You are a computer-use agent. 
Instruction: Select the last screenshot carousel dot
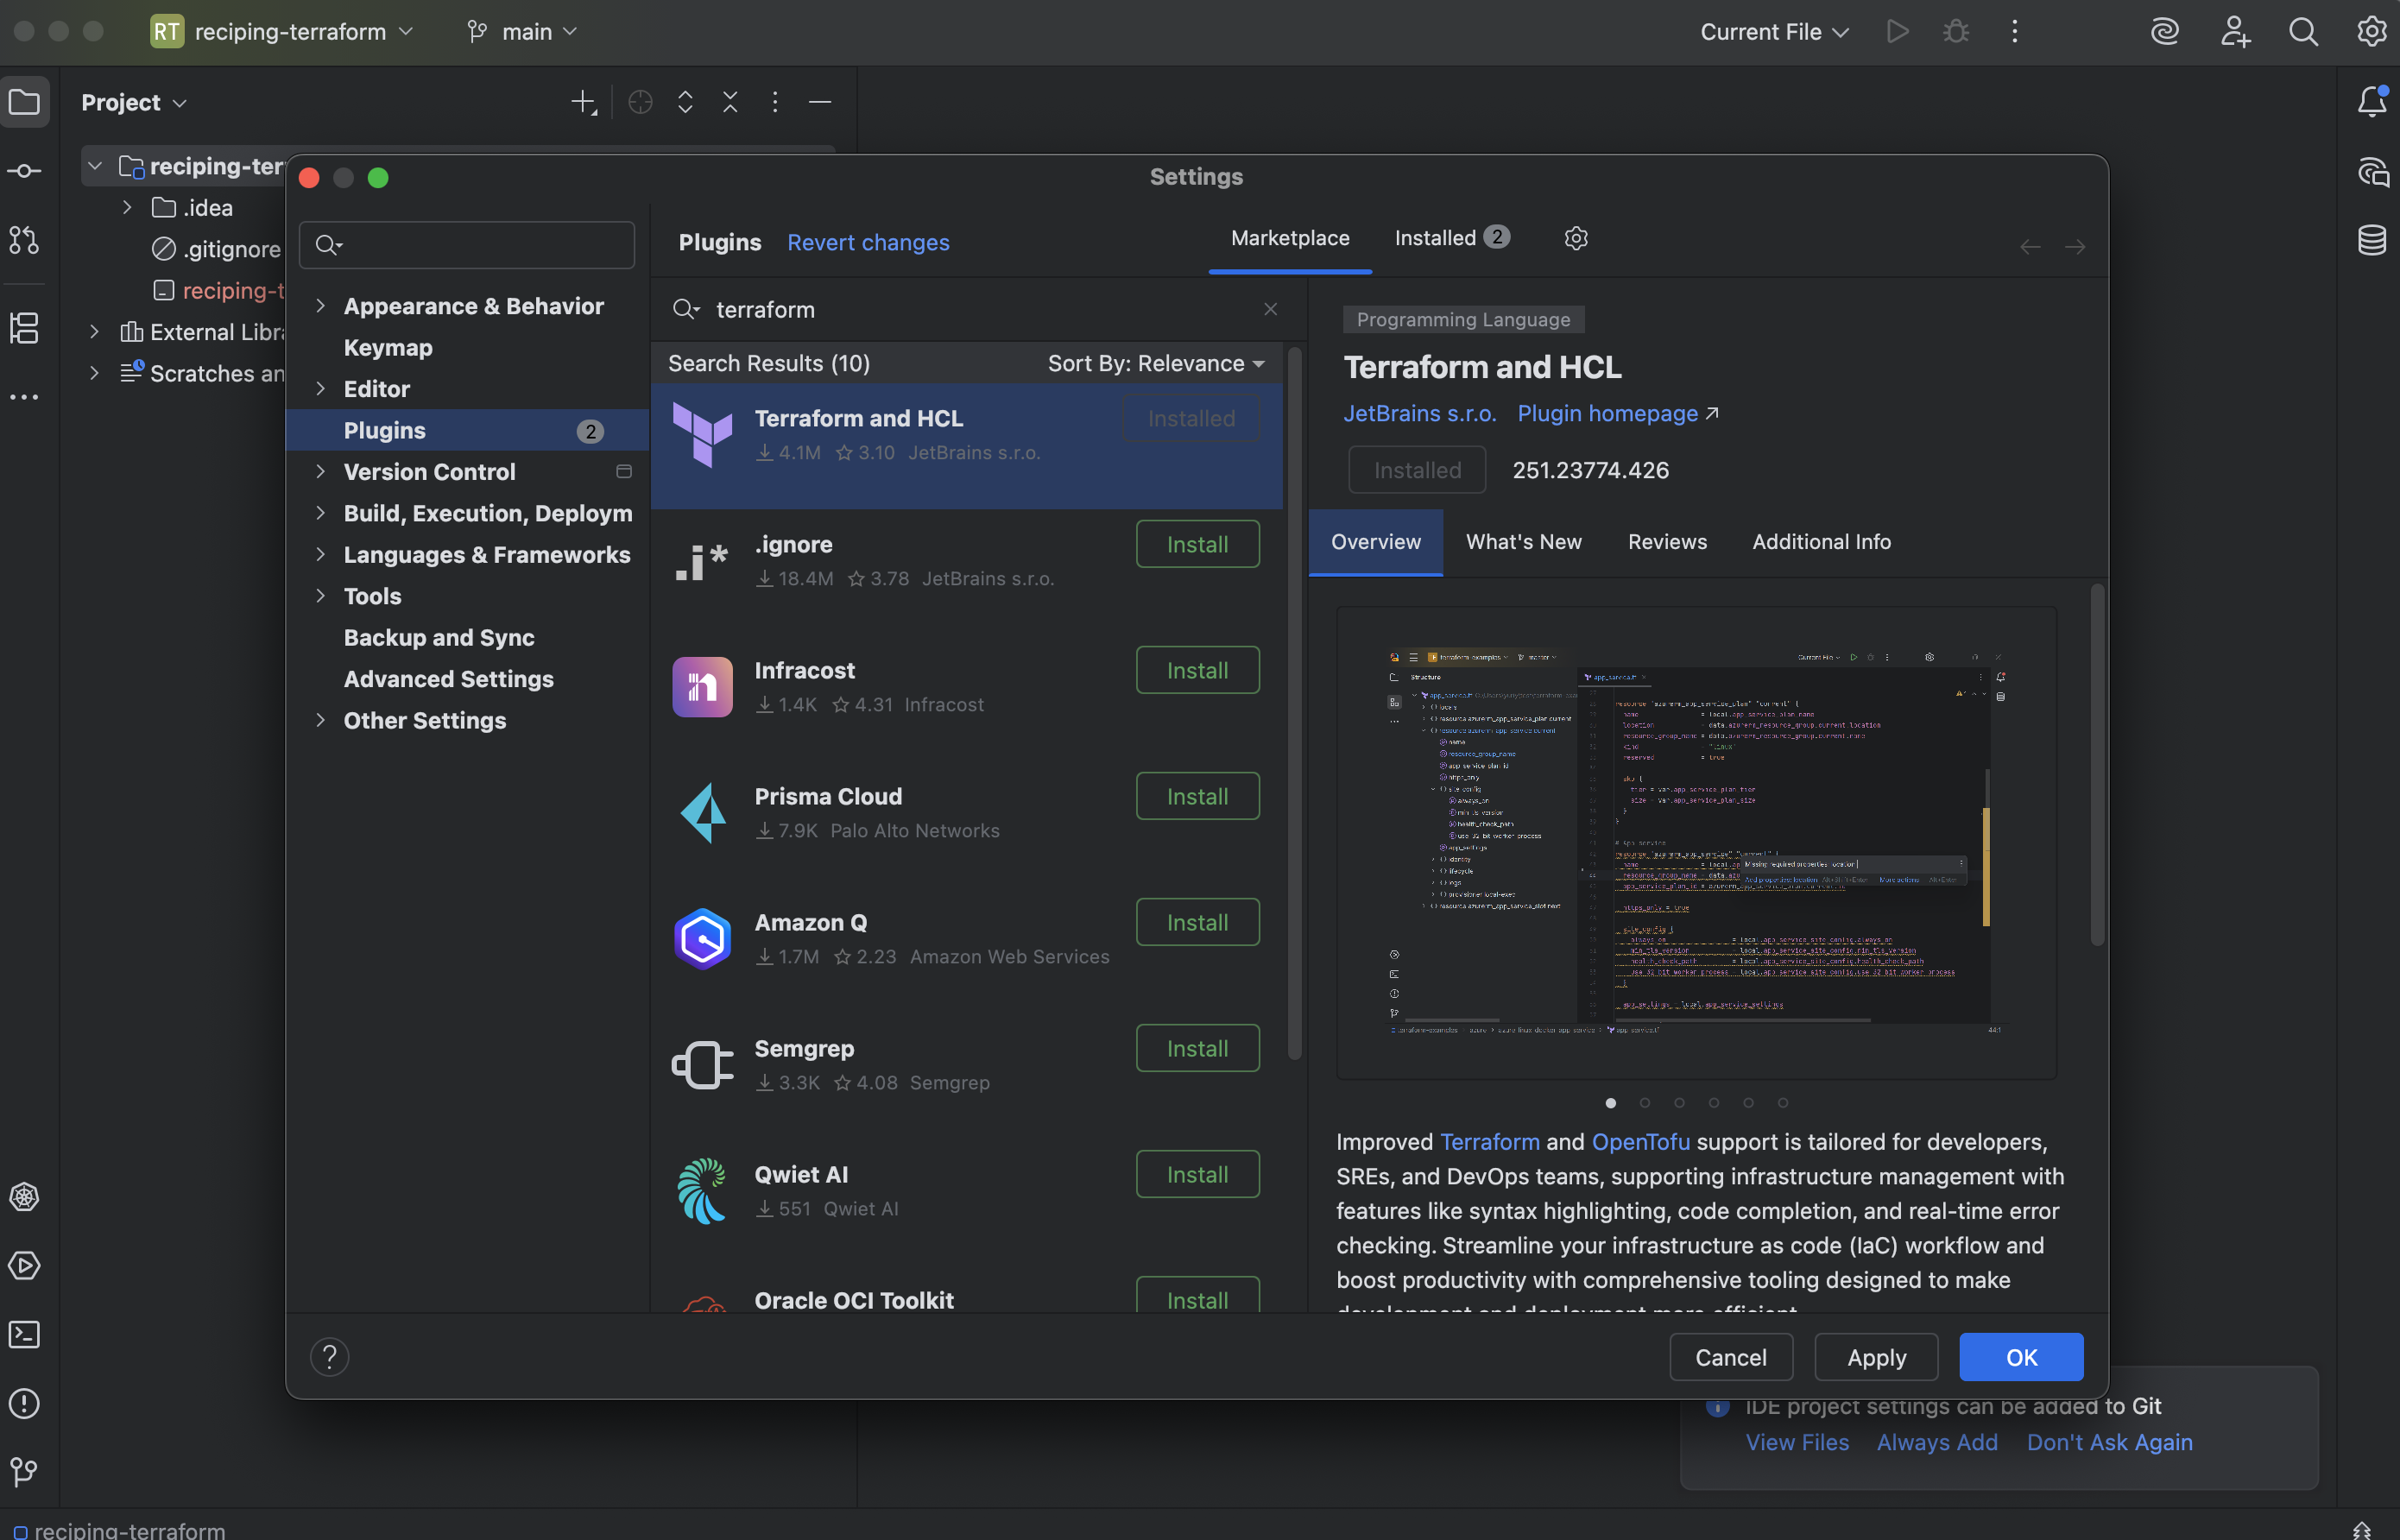point(1783,1103)
